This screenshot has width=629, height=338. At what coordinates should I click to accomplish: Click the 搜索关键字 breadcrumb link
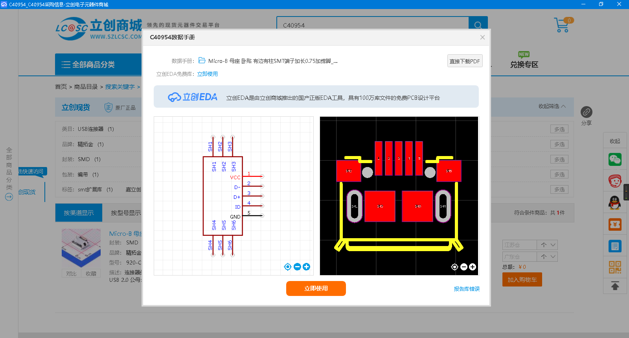120,86
